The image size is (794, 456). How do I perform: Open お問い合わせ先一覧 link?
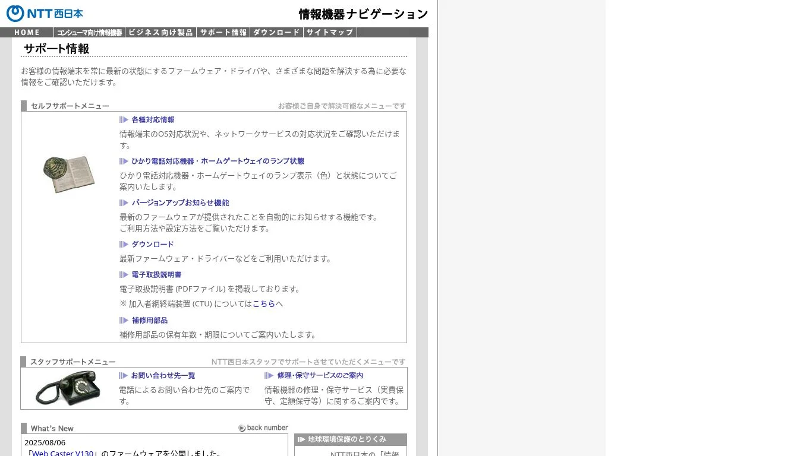pos(163,375)
